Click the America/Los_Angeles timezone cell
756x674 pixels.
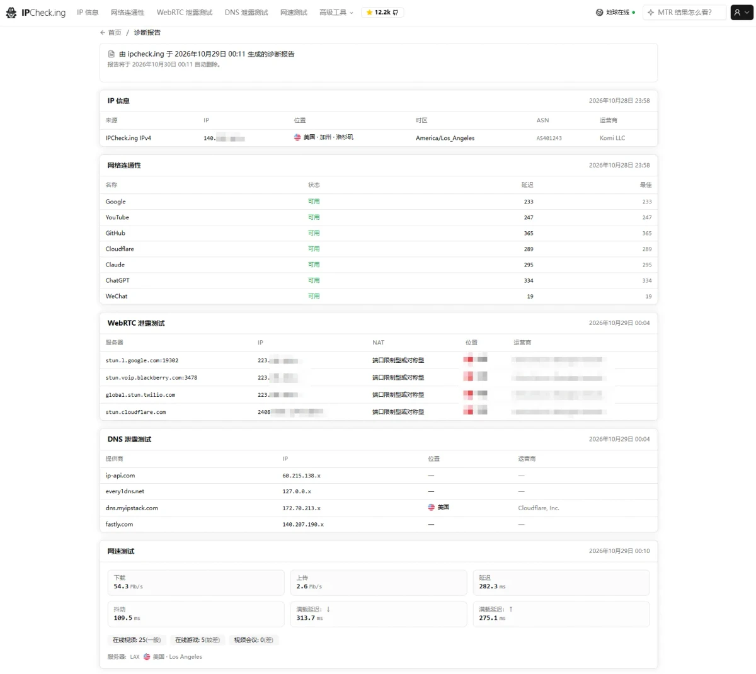tap(445, 138)
